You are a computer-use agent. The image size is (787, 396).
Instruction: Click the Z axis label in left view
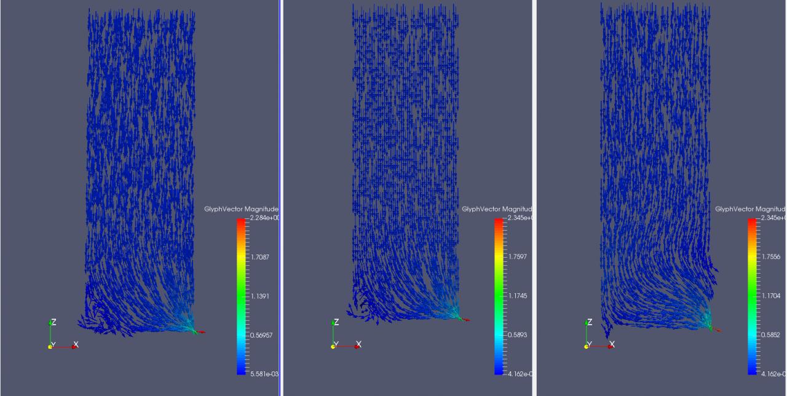[53, 322]
